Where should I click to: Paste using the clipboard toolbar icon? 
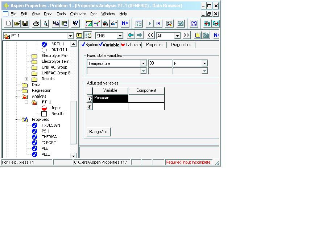pos(64,23)
